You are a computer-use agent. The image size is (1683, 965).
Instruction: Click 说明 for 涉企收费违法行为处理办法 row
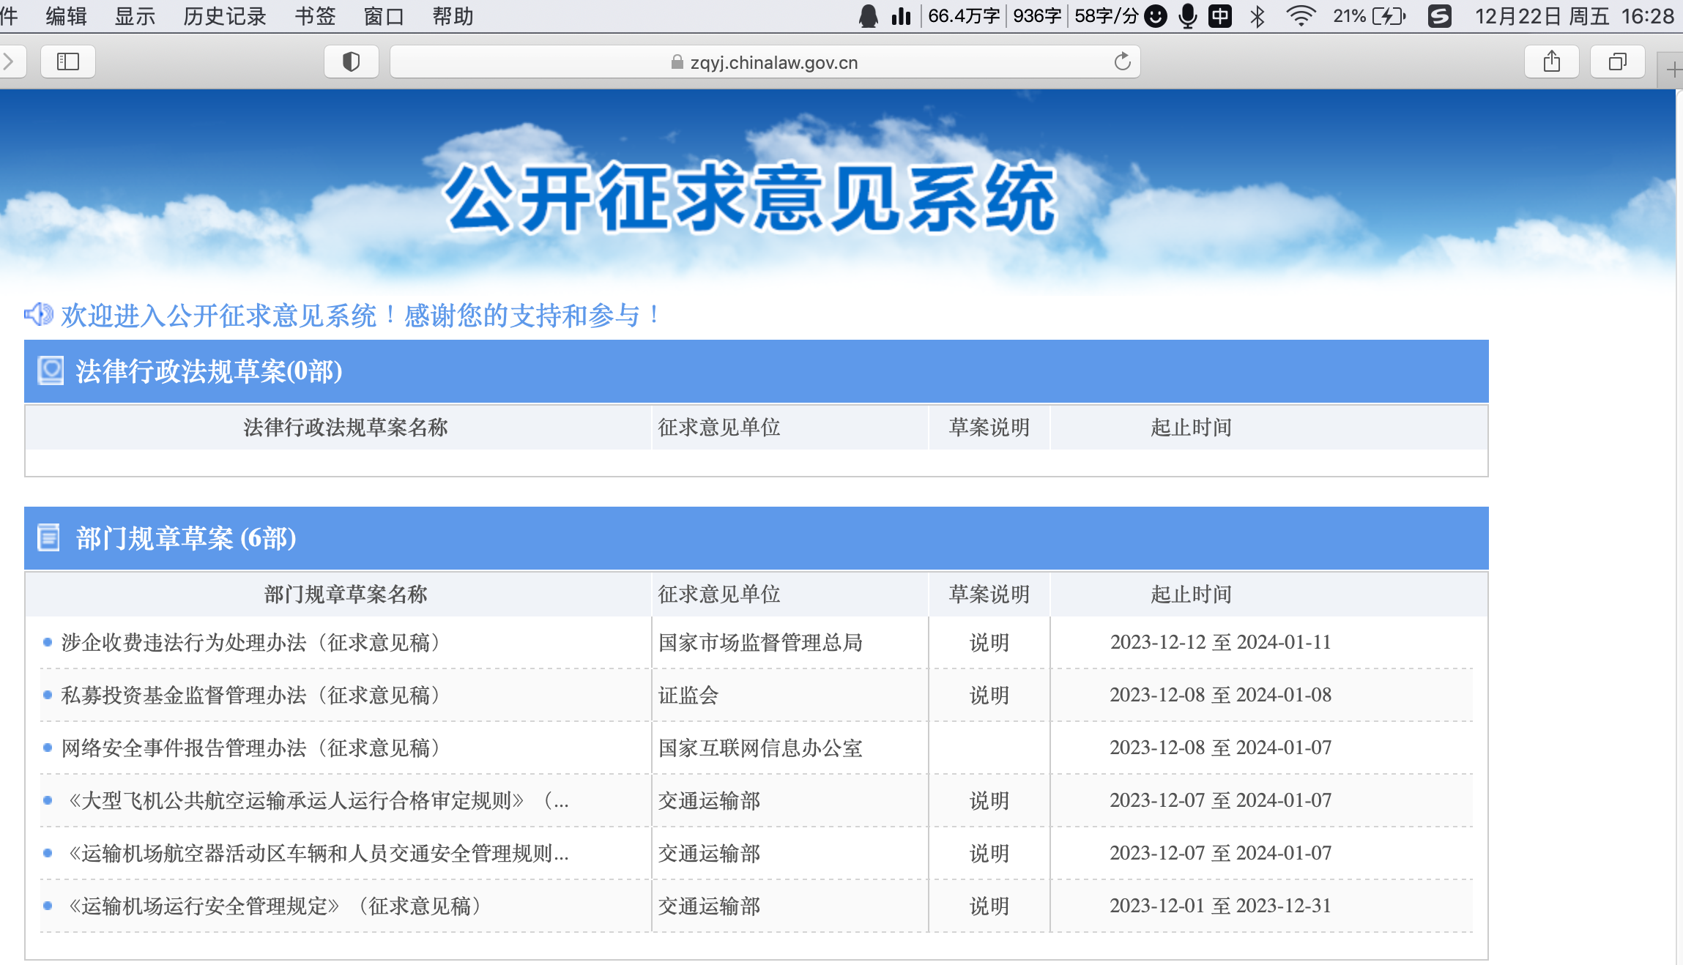tap(989, 642)
